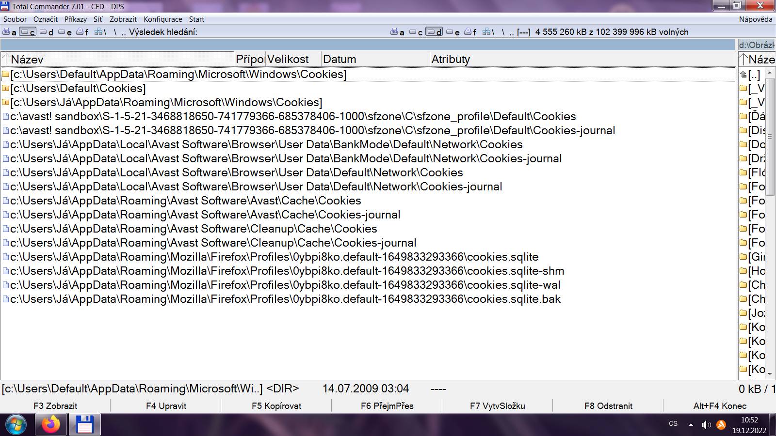Screen dimensions: 776x436
Task: Click F5 Kopírovat button
Action: pos(276,406)
